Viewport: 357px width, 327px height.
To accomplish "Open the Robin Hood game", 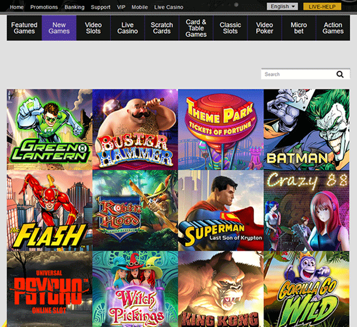I will (x=135, y=210).
